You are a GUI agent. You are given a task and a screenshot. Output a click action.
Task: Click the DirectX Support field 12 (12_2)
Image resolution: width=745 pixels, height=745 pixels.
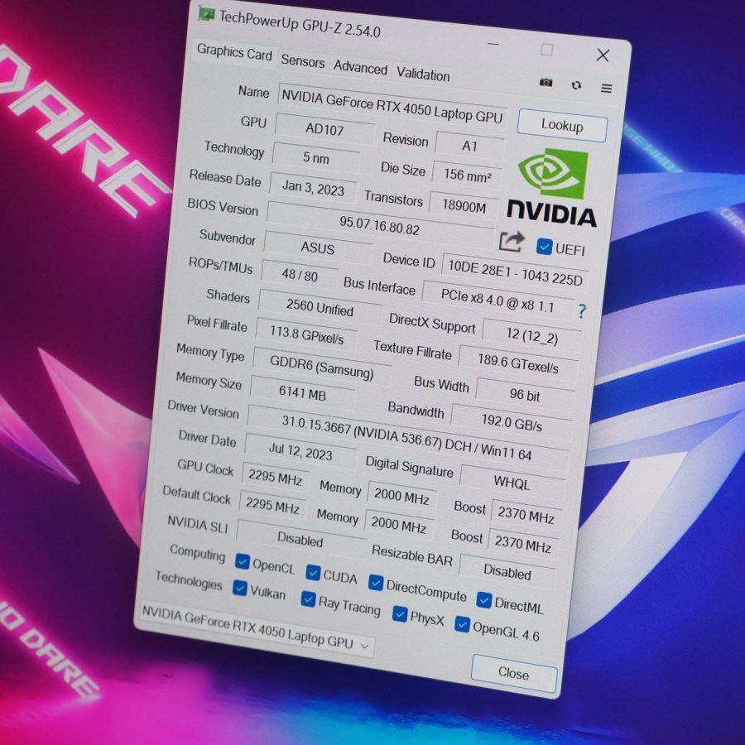point(531,335)
